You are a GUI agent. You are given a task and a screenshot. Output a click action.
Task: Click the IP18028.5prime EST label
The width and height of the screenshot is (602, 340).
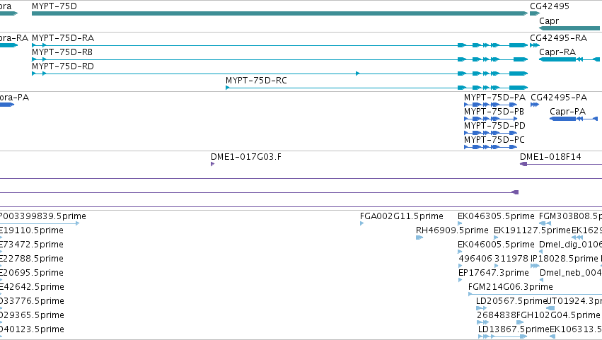click(x=565, y=259)
